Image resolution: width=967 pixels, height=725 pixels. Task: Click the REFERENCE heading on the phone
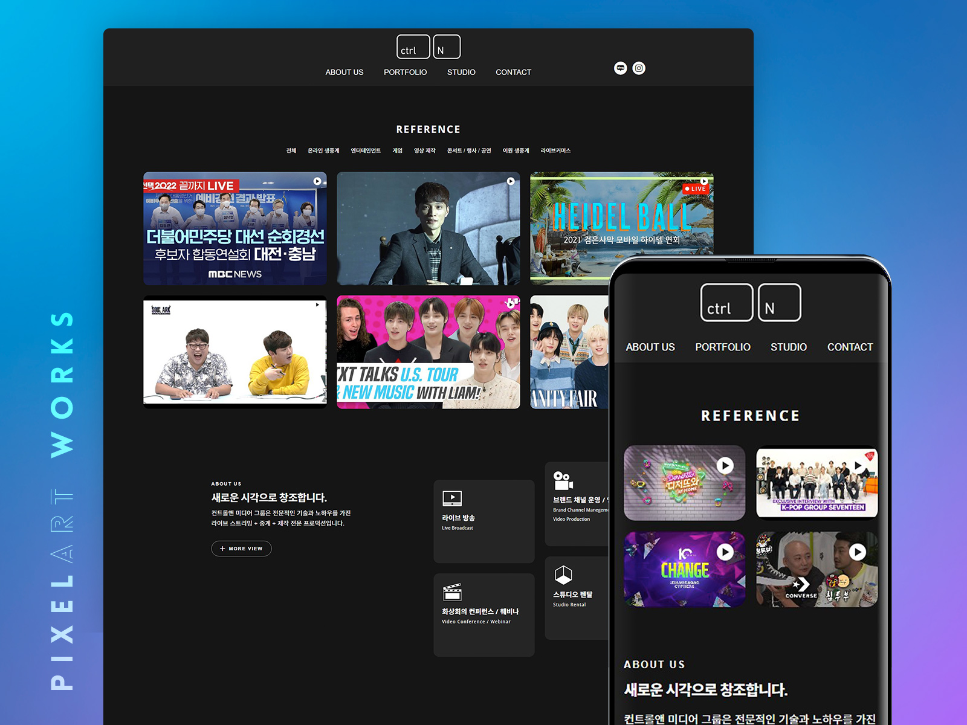point(750,416)
